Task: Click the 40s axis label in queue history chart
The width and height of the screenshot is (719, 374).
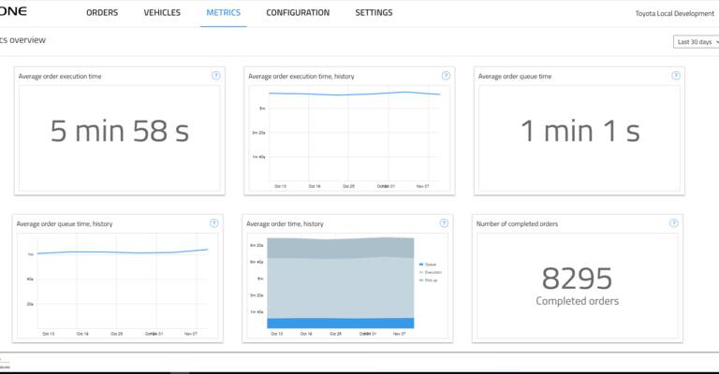Action: coord(30,279)
